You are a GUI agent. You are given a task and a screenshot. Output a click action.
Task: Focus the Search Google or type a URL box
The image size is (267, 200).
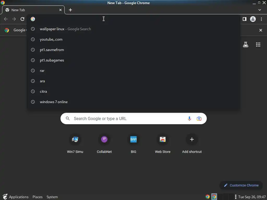[133, 118]
